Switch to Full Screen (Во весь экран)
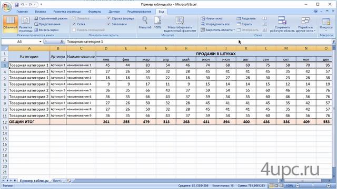Screen dimensions: 337x189 coord(46,30)
